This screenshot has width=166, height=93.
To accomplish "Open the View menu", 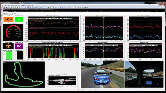I will tap(9, 5).
